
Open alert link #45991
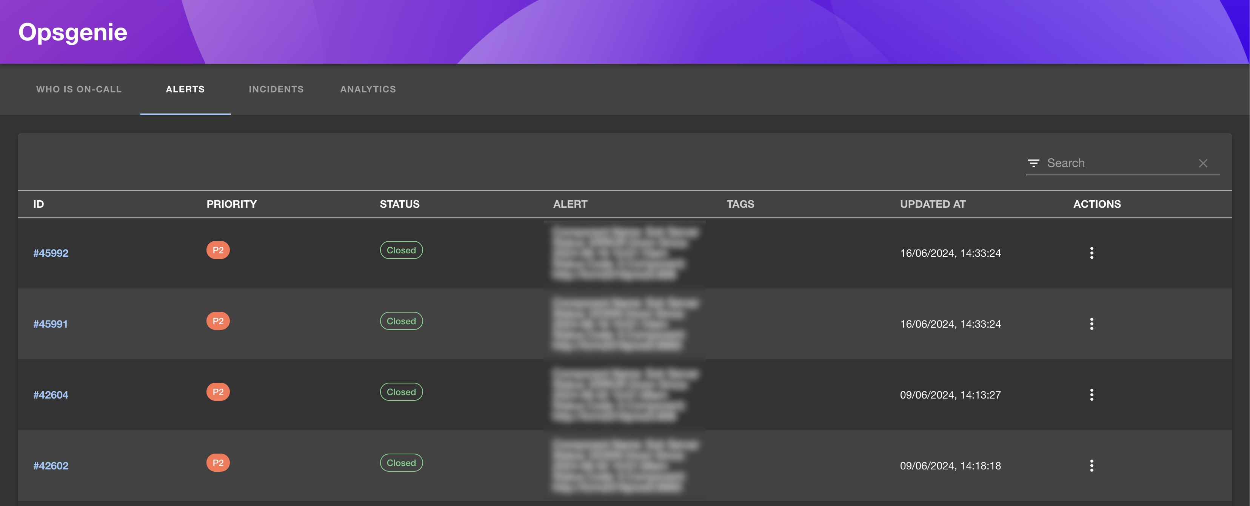(51, 324)
